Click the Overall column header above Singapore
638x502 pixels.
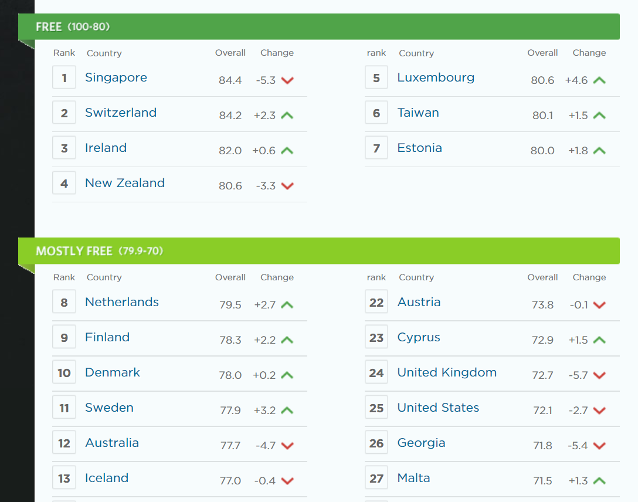(230, 53)
